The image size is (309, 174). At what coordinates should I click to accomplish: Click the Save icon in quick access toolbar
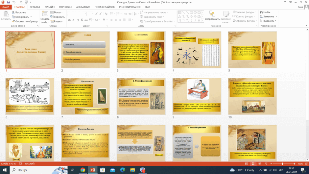9,2
